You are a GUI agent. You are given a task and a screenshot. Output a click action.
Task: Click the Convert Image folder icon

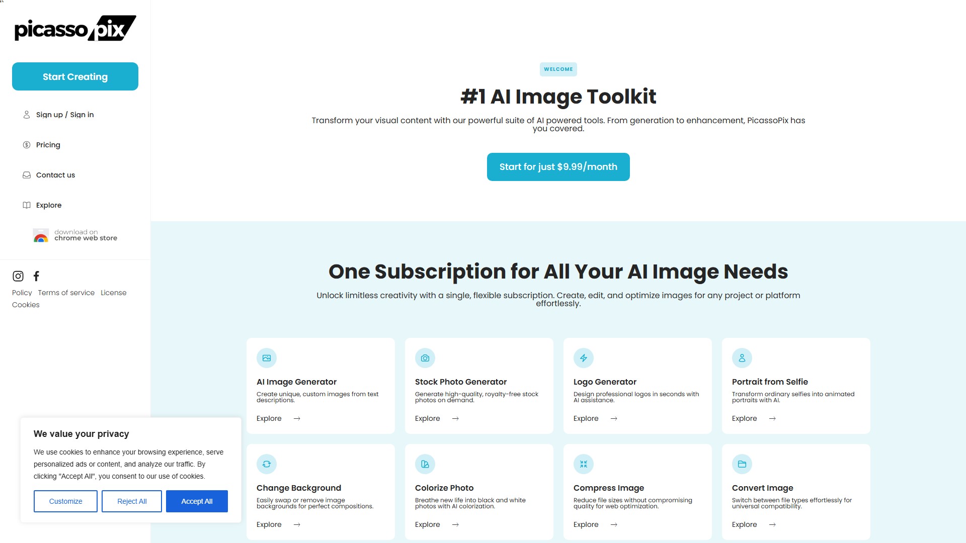point(742,464)
